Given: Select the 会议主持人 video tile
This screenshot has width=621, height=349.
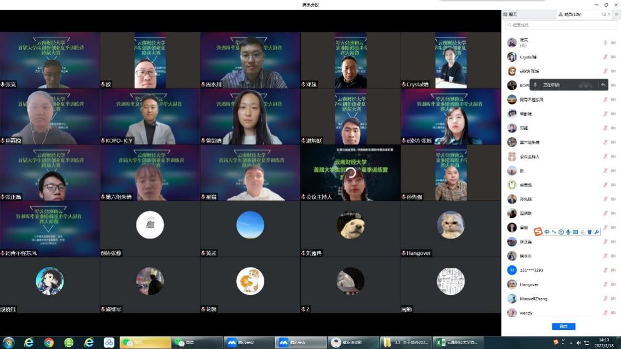Looking at the screenshot, I should pos(350,173).
